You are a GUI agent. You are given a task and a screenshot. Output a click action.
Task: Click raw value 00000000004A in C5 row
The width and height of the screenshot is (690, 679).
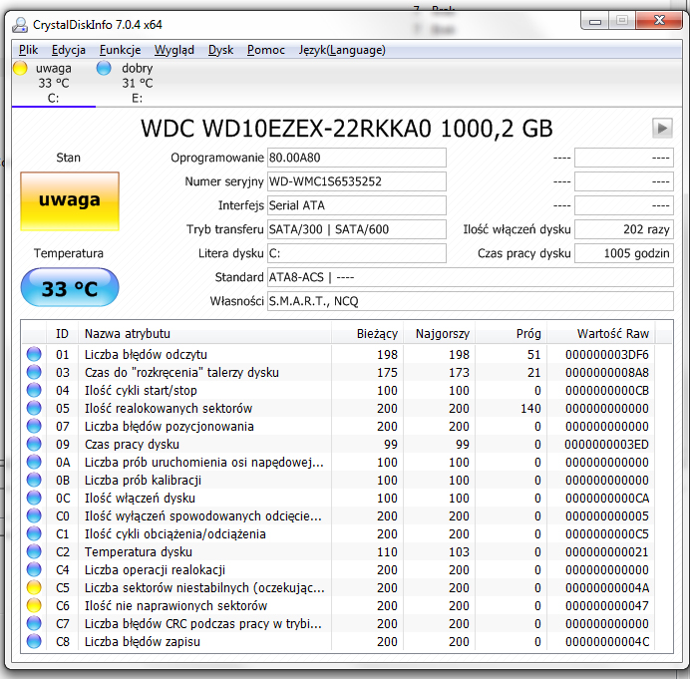[x=607, y=588]
